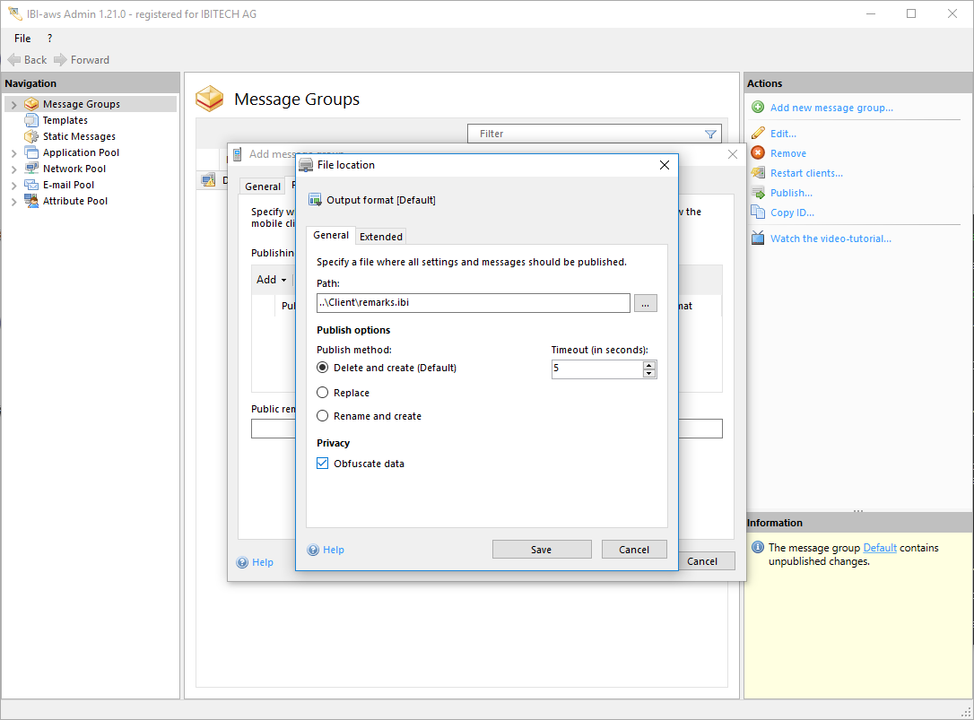Expand the Application Pool tree node
Viewport: 974px width, 720px height.
(13, 153)
